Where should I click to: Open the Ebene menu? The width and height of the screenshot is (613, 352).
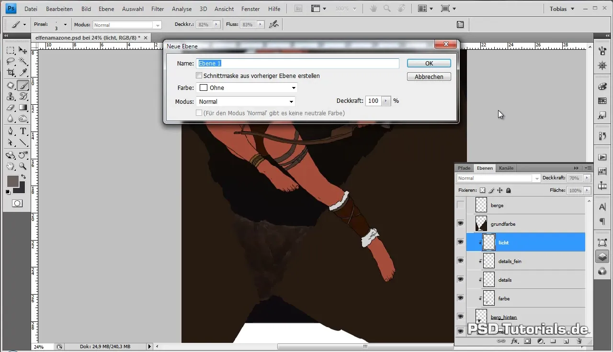[x=106, y=9]
